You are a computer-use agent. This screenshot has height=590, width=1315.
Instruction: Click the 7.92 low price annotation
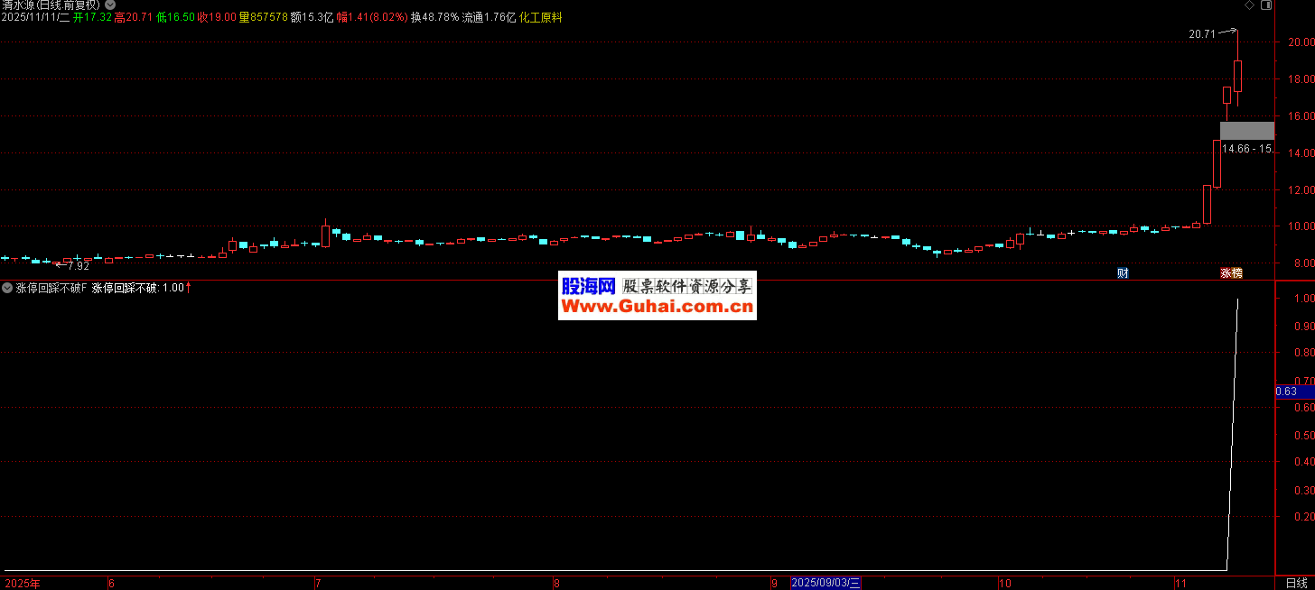pyautogui.click(x=79, y=266)
